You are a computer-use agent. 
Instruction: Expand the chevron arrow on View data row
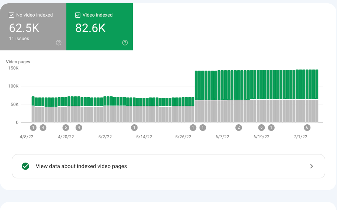point(312,166)
